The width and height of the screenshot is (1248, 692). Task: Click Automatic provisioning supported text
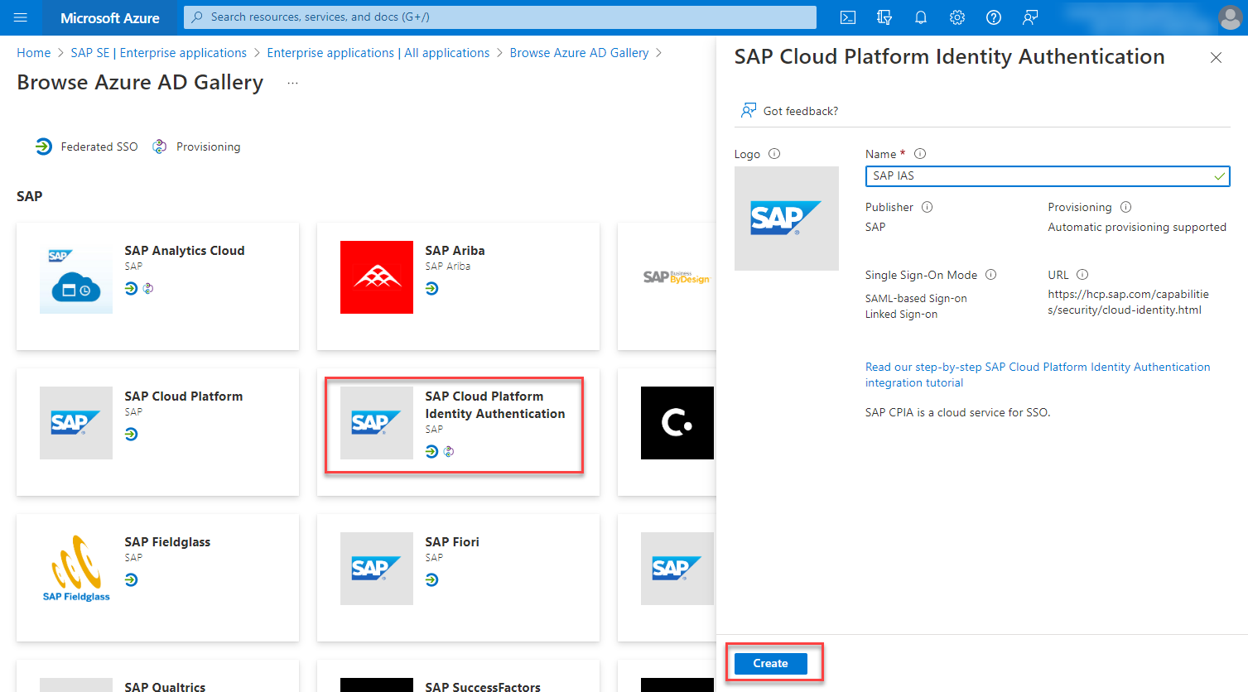tap(1137, 227)
